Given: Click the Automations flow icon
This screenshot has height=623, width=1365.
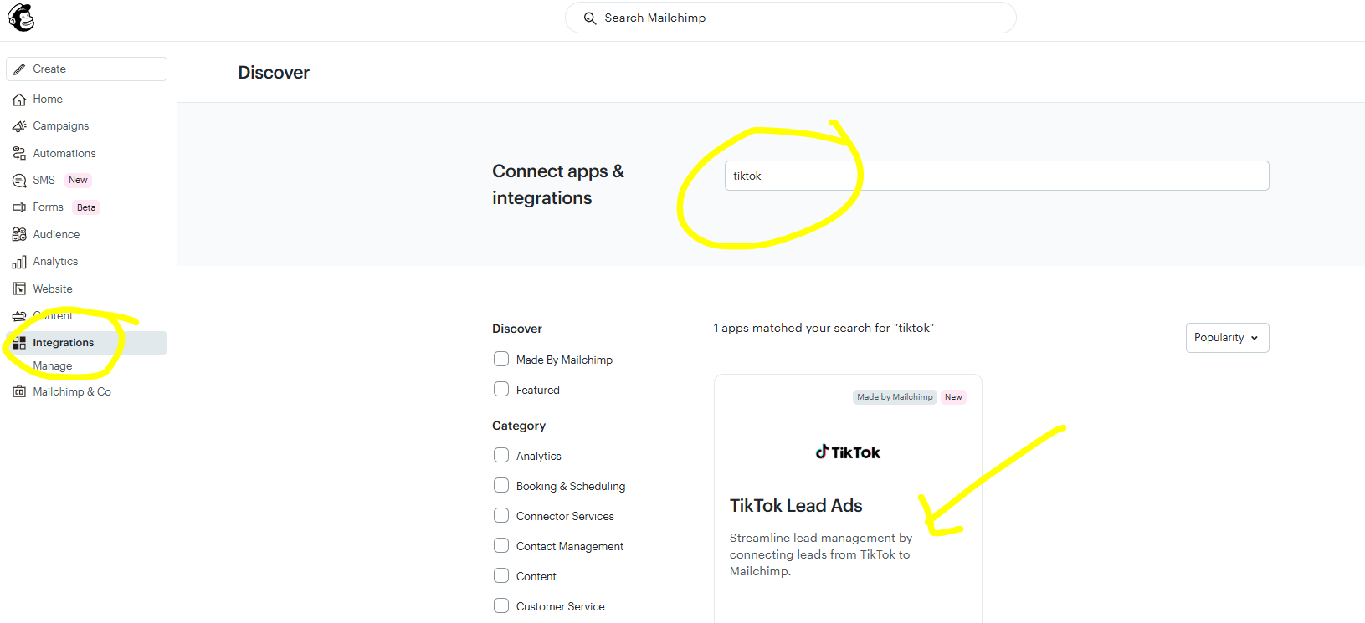Looking at the screenshot, I should [19, 154].
